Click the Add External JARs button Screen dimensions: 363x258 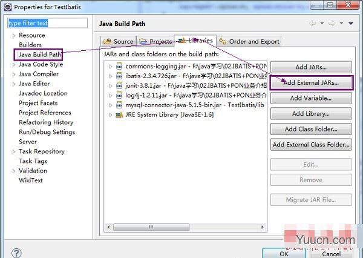pyautogui.click(x=311, y=82)
